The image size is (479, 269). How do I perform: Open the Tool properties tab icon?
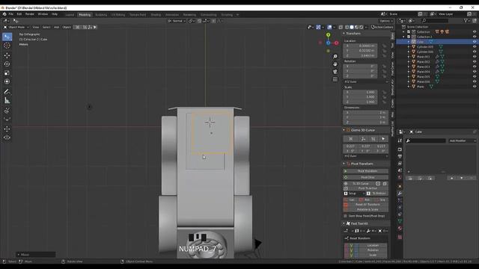[x=400, y=140]
